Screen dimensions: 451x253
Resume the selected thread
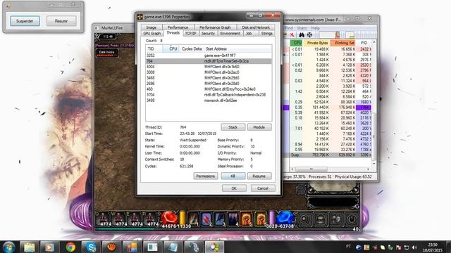[259, 176]
